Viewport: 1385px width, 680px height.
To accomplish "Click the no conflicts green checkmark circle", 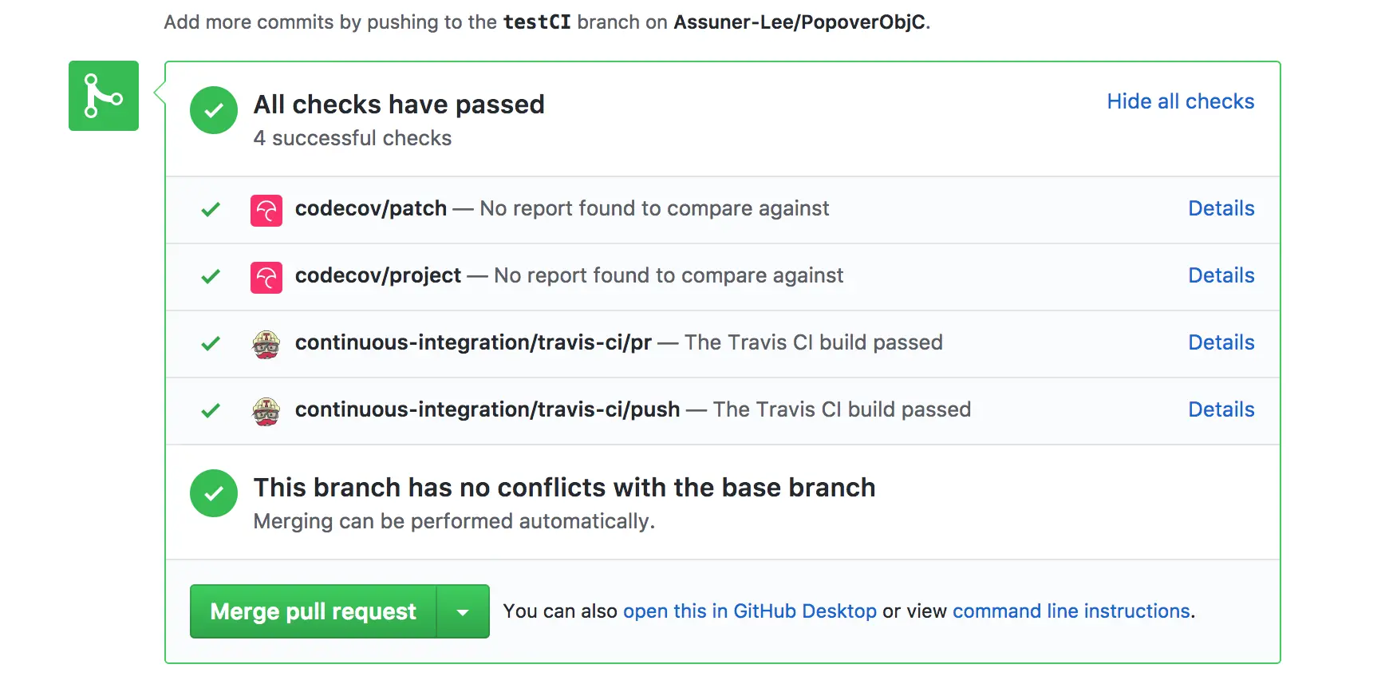I will [x=214, y=493].
